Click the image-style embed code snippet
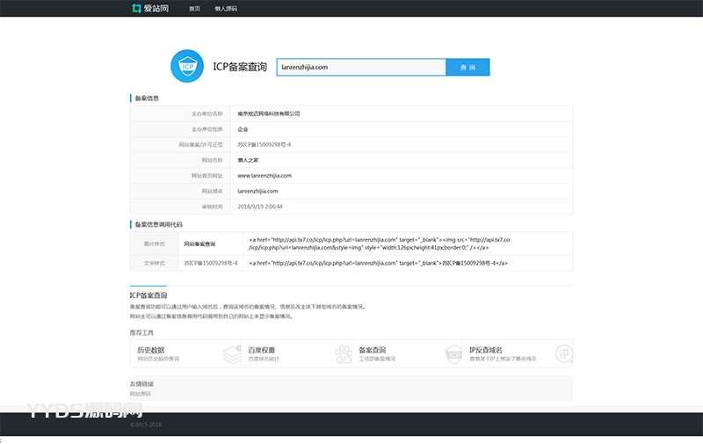703x444 pixels. tap(380, 244)
